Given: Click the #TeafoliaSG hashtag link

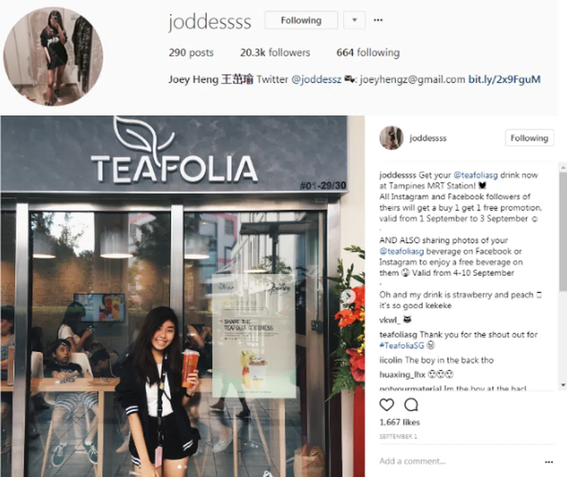Looking at the screenshot, I should (402, 345).
